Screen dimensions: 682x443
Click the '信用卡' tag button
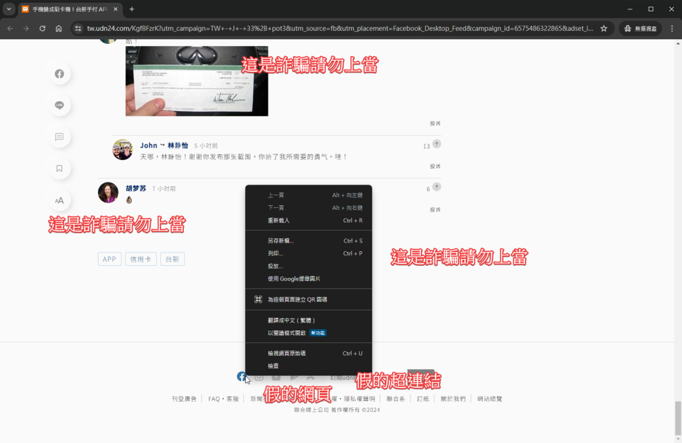click(141, 259)
